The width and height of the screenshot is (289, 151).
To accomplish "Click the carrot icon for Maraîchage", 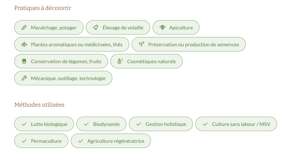I will pyautogui.click(x=24, y=28).
